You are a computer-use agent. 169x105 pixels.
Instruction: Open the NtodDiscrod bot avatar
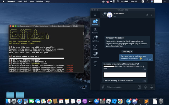point(110,15)
